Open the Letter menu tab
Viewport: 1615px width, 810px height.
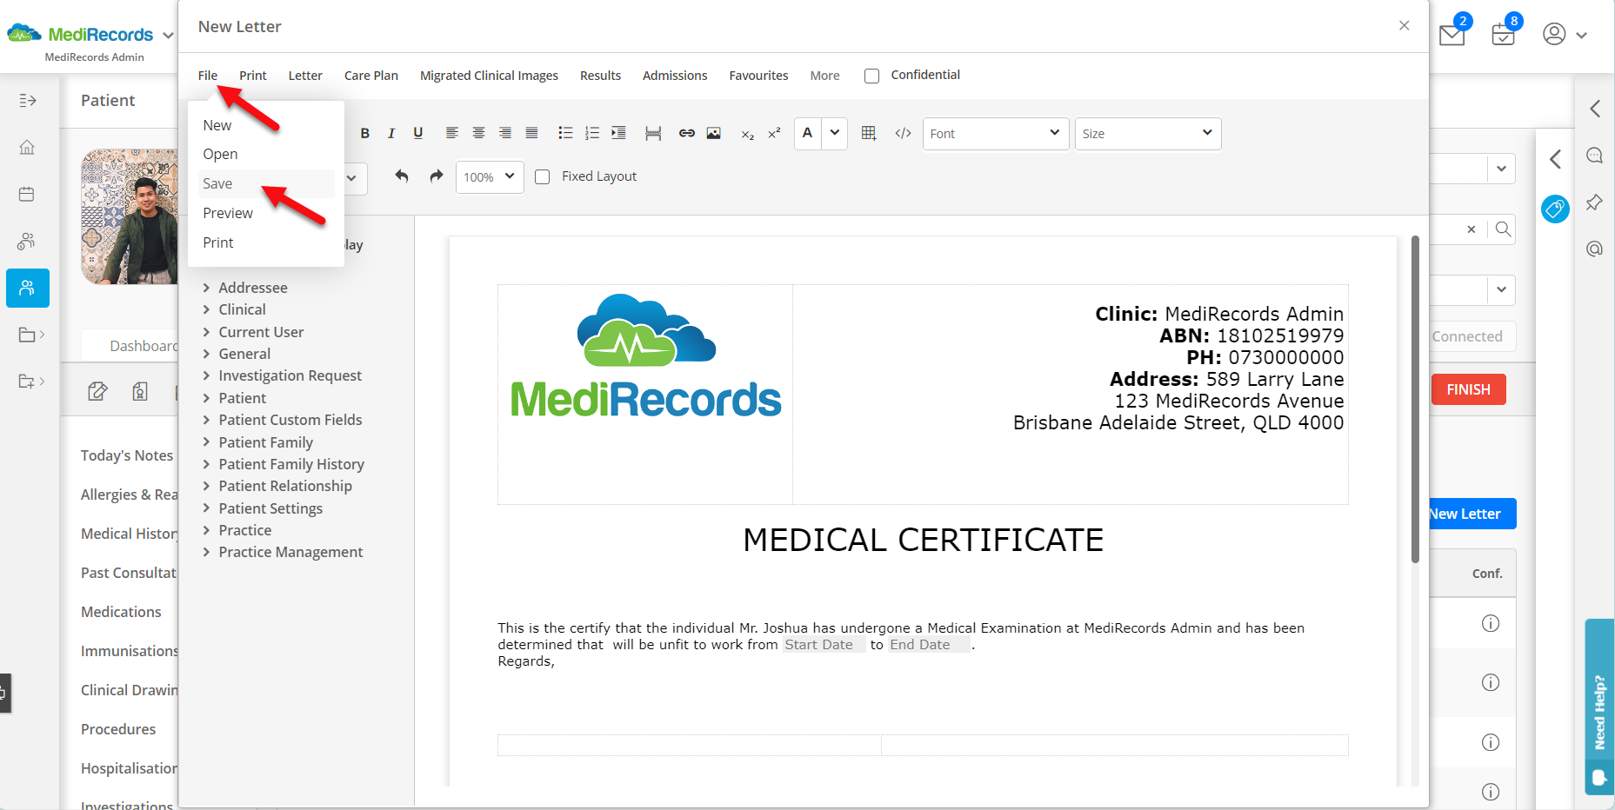305,76
